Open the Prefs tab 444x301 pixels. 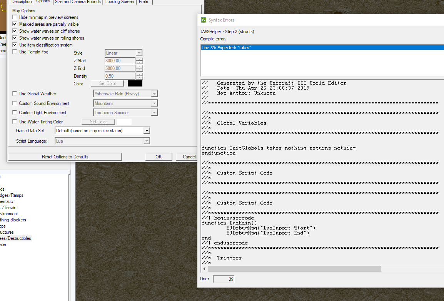pyautogui.click(x=144, y=2)
